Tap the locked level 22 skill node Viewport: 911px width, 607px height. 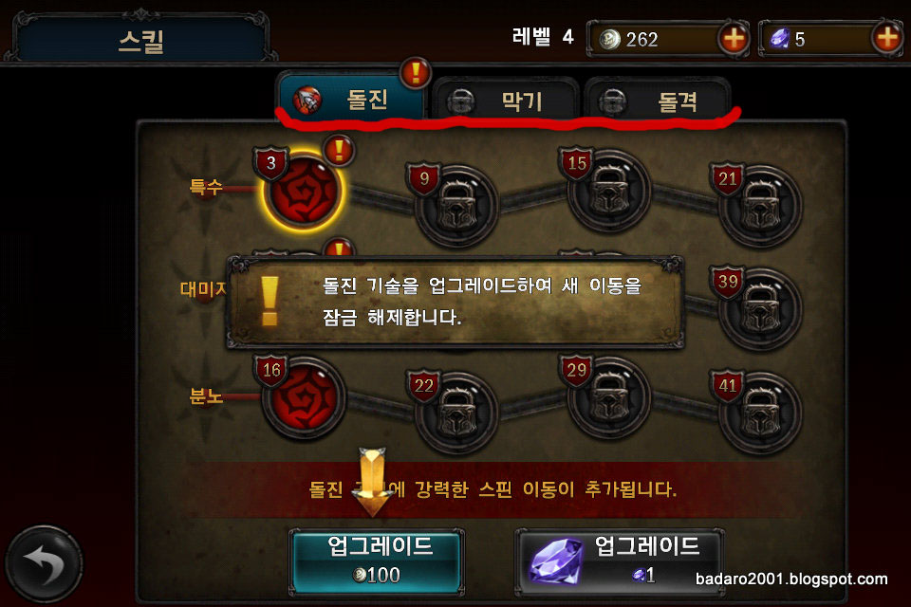pos(456,413)
